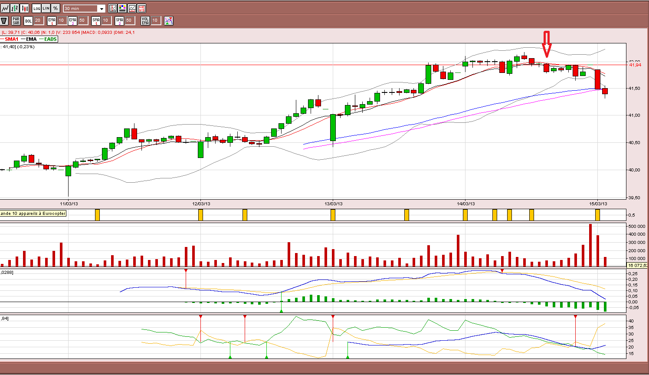Click the 14/03/13 date axis label
This screenshot has height=375, width=649.
[x=465, y=204]
